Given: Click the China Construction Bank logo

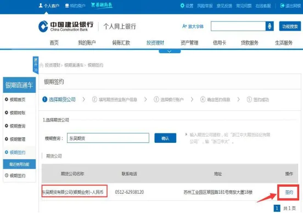Looking at the screenshot, I should 66,26.
